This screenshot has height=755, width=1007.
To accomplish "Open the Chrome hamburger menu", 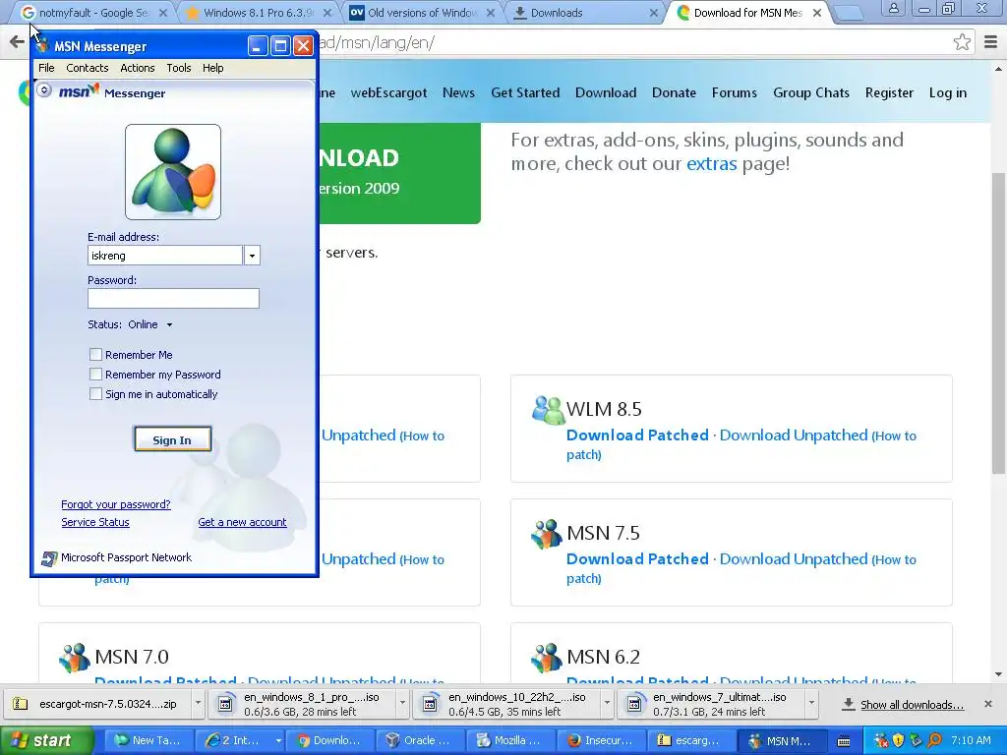I will pos(991,42).
